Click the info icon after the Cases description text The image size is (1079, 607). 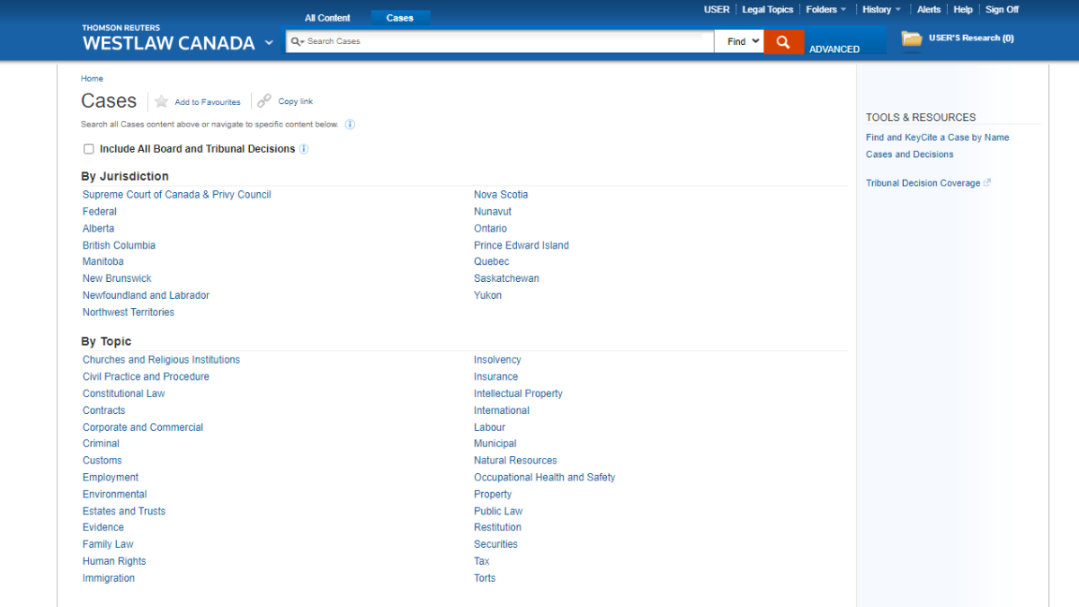click(349, 125)
